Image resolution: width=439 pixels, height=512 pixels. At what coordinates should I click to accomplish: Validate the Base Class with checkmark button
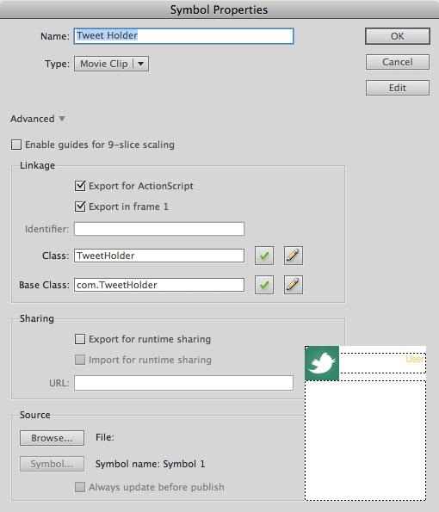coord(264,285)
